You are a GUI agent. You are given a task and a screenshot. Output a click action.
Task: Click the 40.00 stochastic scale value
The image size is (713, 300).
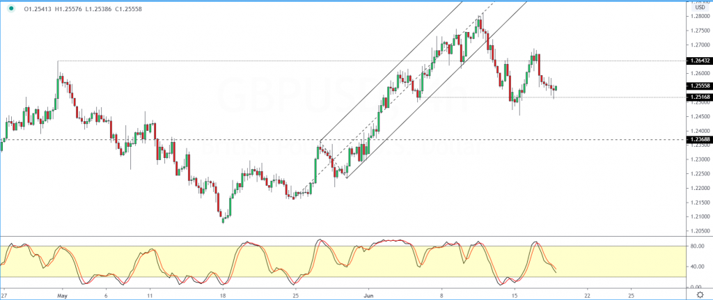(x=696, y=267)
